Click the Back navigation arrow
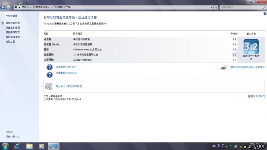The height and width of the screenshot is (150, 267). pos(3,7)
